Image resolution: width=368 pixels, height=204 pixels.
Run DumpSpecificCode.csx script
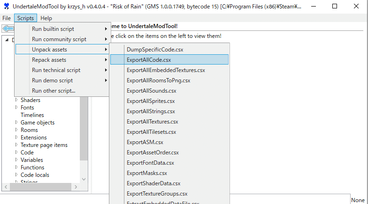169,50
